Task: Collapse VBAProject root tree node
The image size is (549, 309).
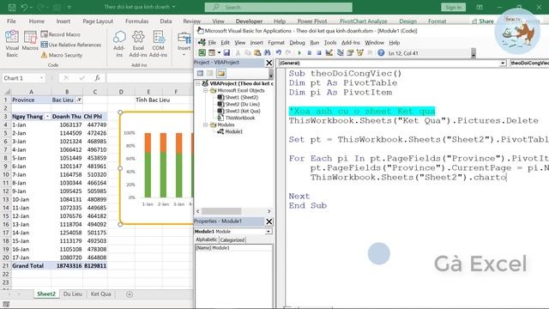Action: point(198,83)
